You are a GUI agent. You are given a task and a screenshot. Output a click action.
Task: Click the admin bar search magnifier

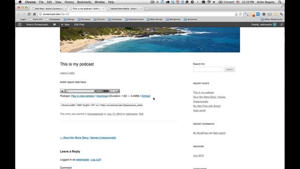[x=281, y=24]
